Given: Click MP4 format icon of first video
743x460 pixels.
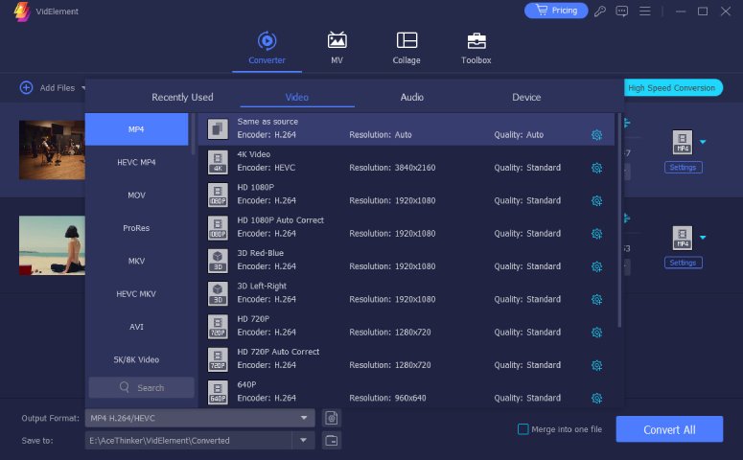Looking at the screenshot, I should click(x=683, y=142).
